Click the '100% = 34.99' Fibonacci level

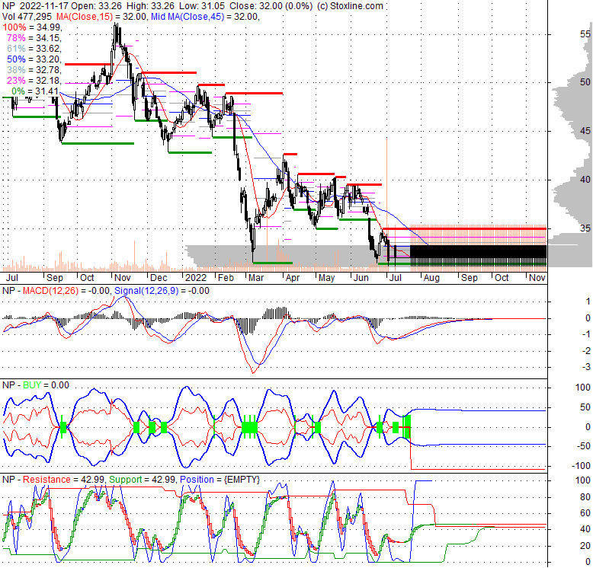[32, 27]
